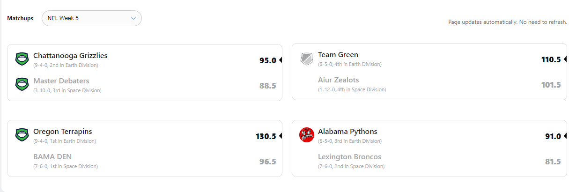Click the Lexington Broncos 81.5 score
The image size is (569, 192).
[x=553, y=162]
